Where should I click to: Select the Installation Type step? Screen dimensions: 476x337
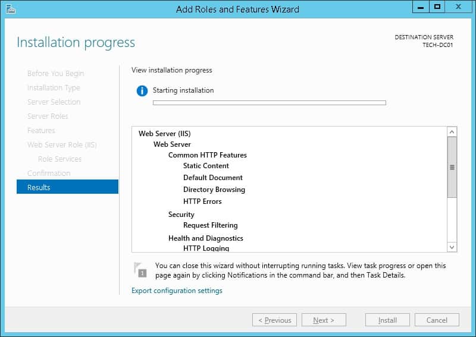54,87
